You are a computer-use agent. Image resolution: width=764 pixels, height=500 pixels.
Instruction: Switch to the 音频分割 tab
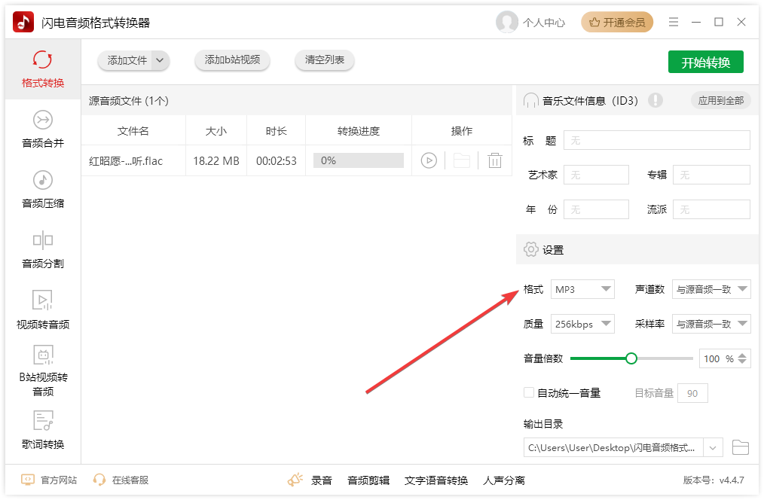click(x=43, y=250)
